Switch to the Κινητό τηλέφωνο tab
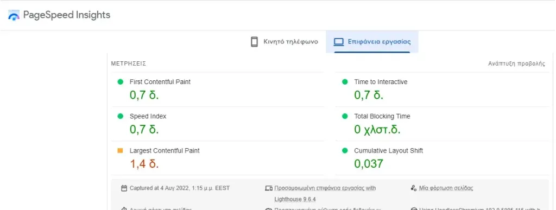Image resolution: width=556 pixels, height=210 pixels. (x=284, y=42)
